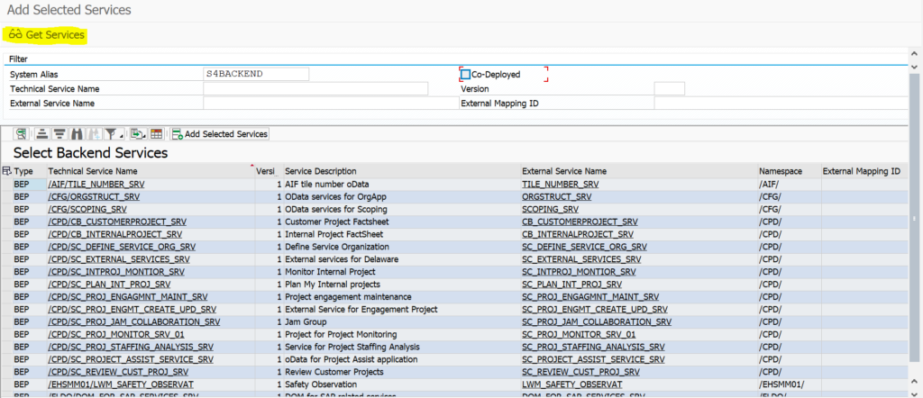Click the vertical scrollbar thumb on the right

tap(916, 218)
